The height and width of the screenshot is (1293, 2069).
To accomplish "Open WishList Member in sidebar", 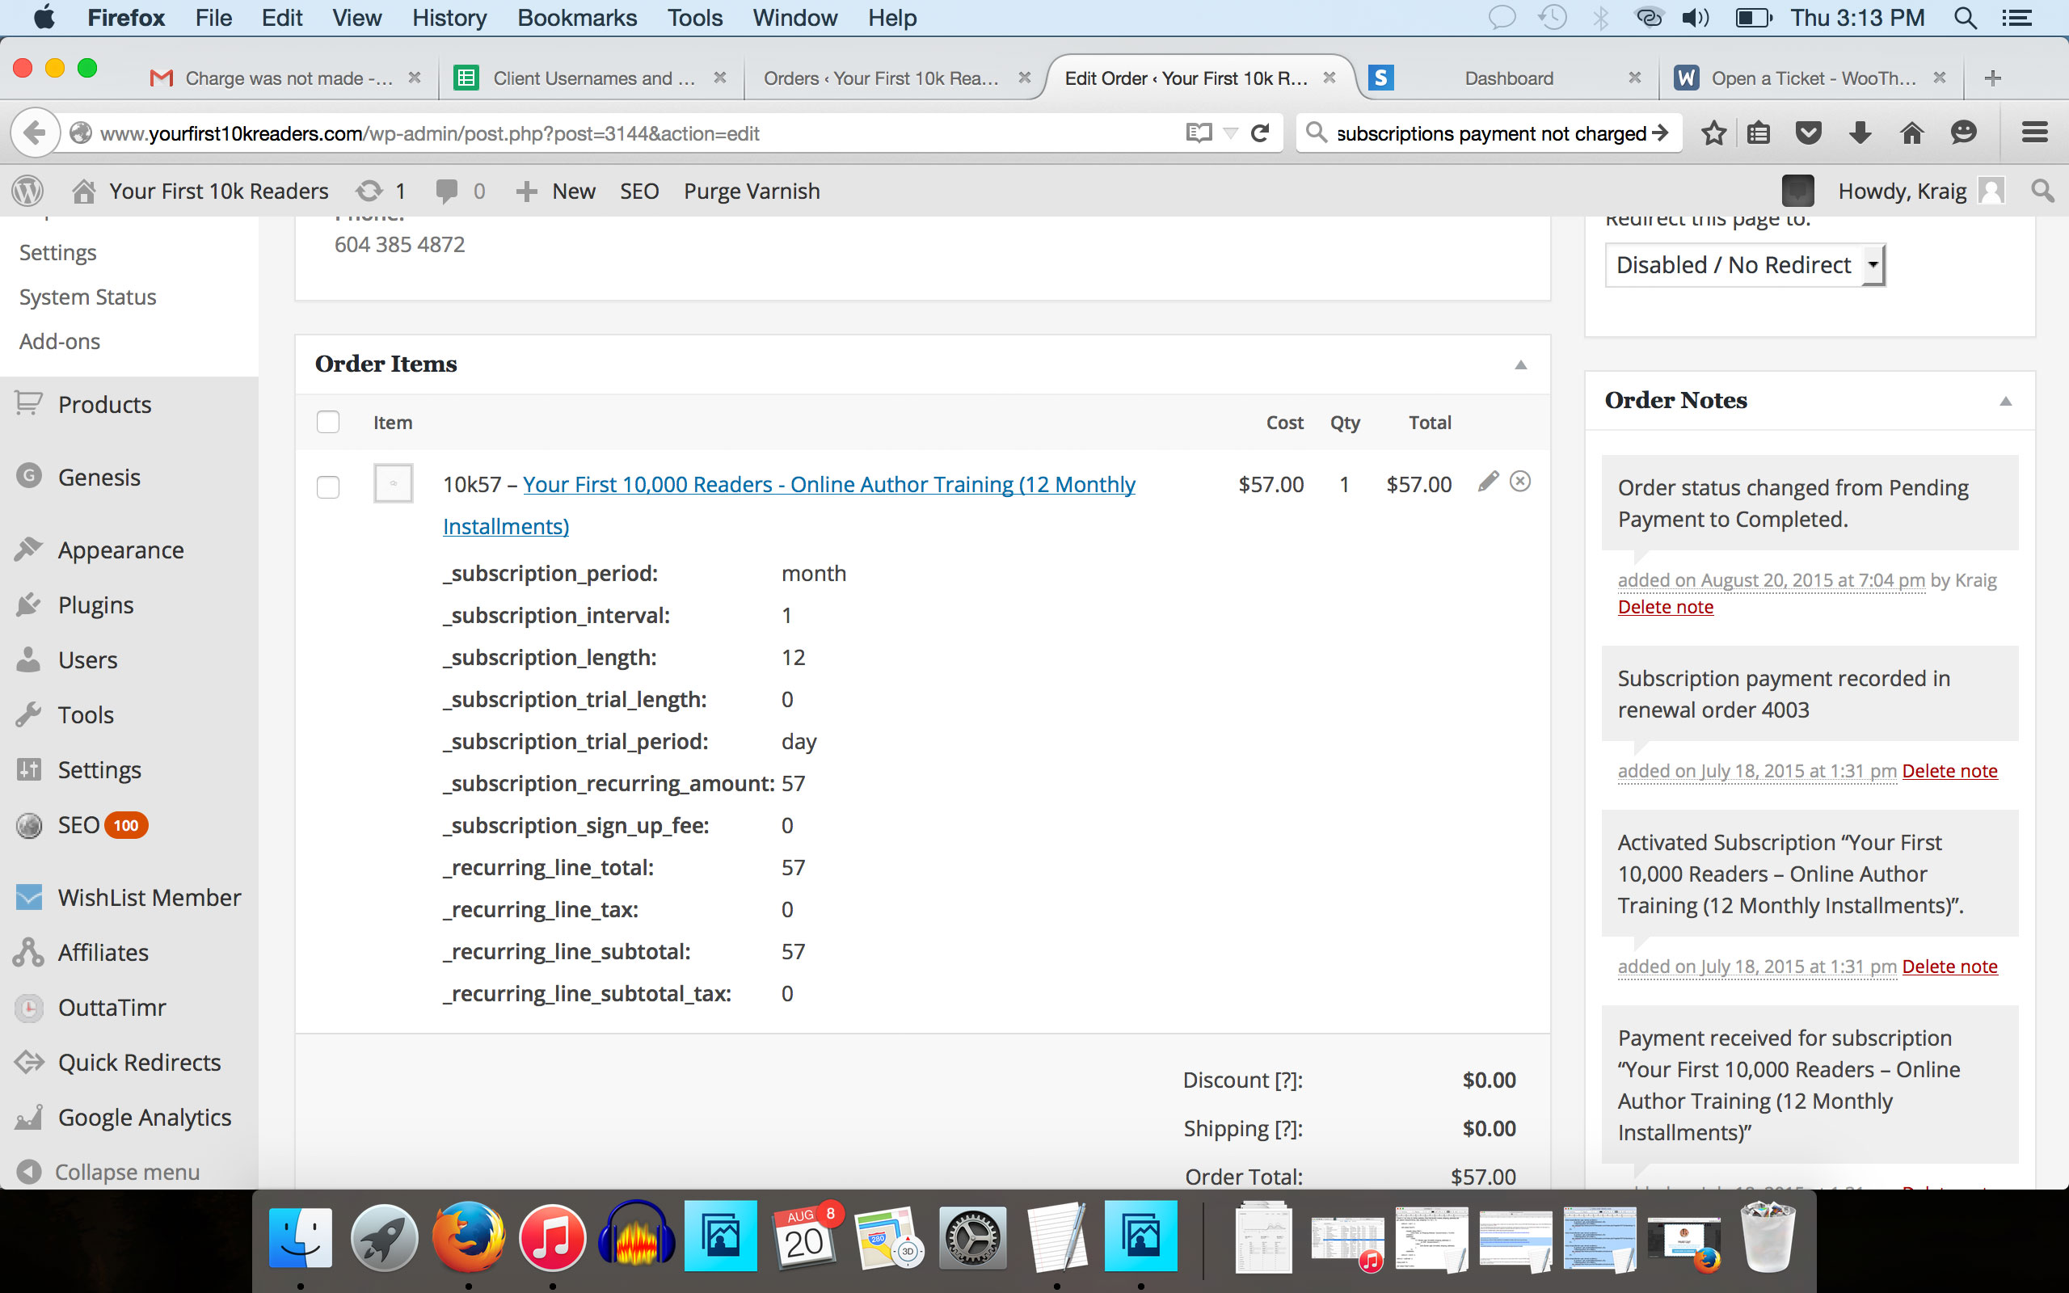I will click(149, 897).
